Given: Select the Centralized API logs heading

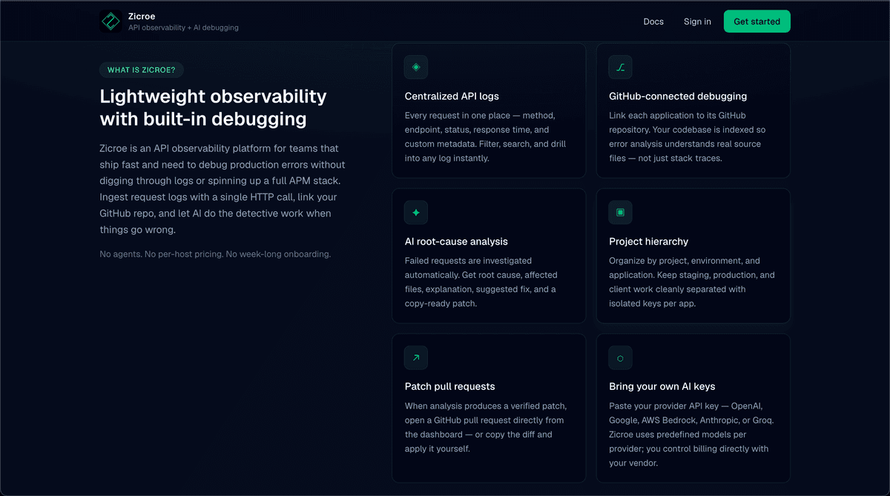Looking at the screenshot, I should pos(452,96).
